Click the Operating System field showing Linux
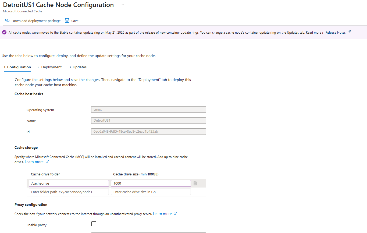The image size is (367, 233). pyautogui.click(x=148, y=110)
